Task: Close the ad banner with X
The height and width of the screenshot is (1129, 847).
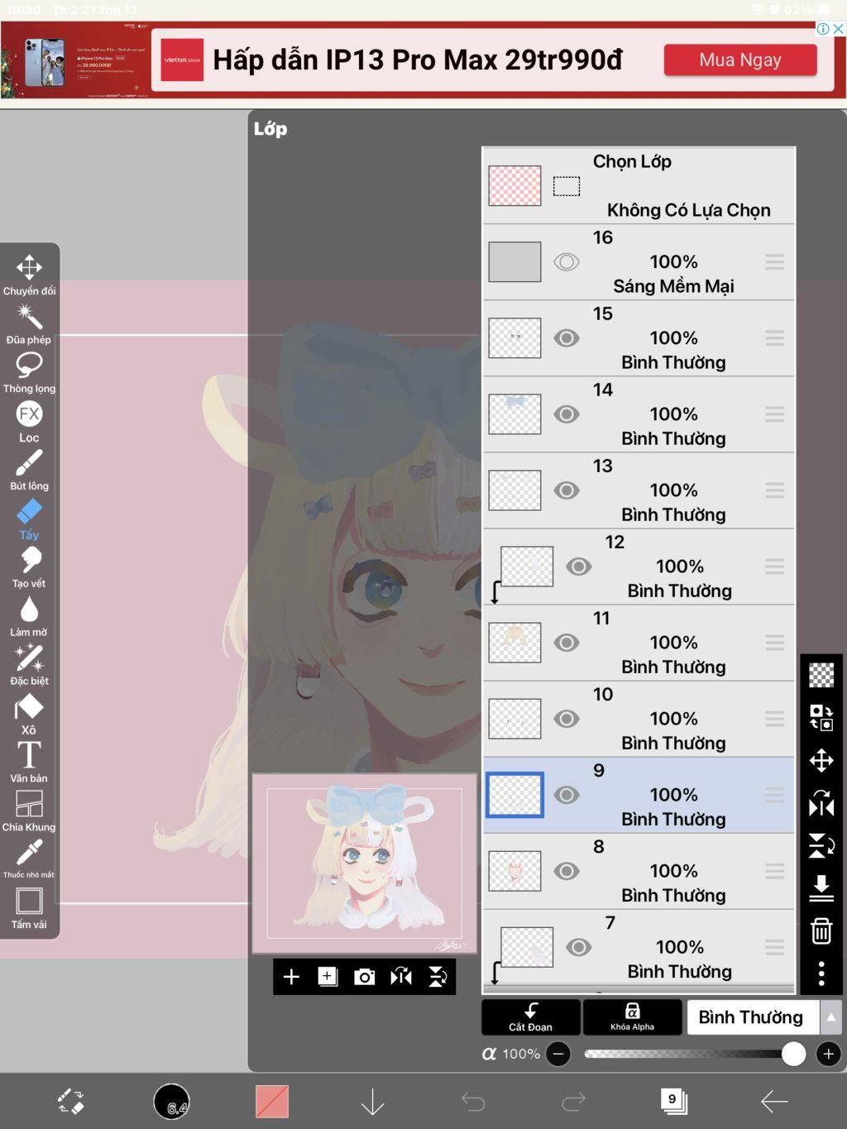Action: click(x=839, y=29)
